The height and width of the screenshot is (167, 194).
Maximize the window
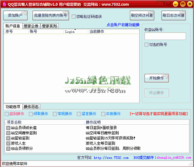[x=183, y=4]
